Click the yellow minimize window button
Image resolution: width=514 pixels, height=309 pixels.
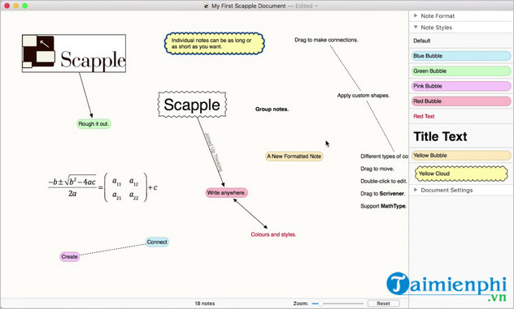point(16,6)
